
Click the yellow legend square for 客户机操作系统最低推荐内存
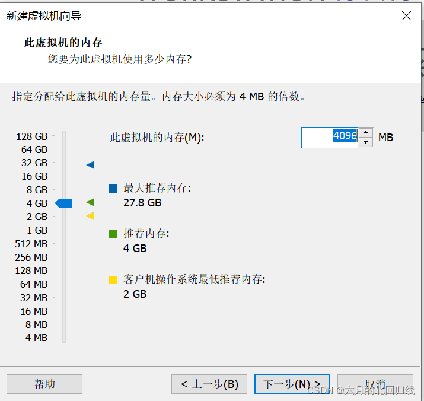113,280
